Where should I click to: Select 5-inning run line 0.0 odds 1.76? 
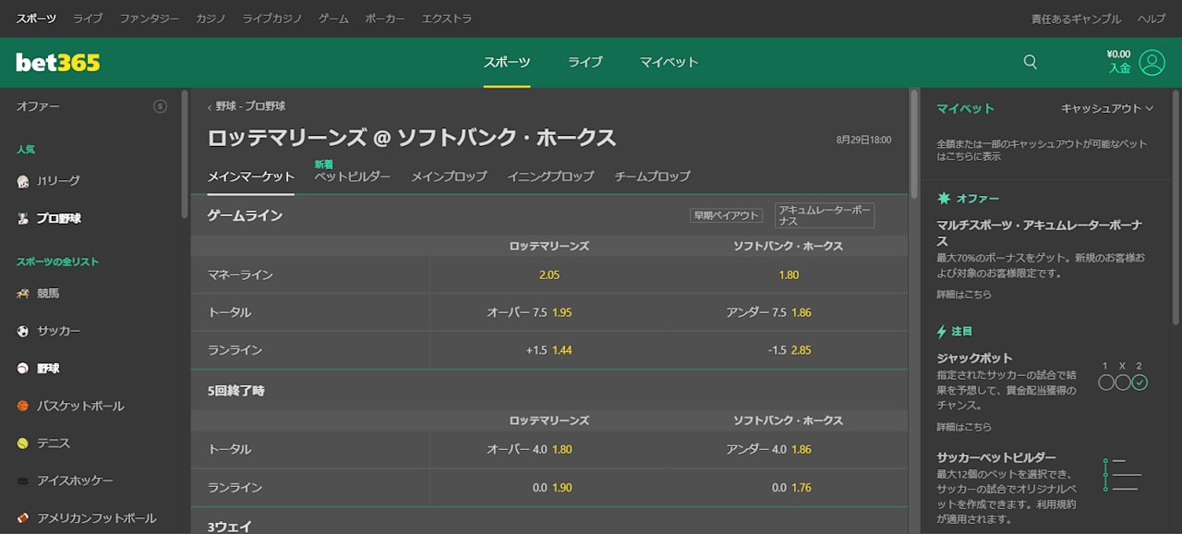pyautogui.click(x=789, y=487)
